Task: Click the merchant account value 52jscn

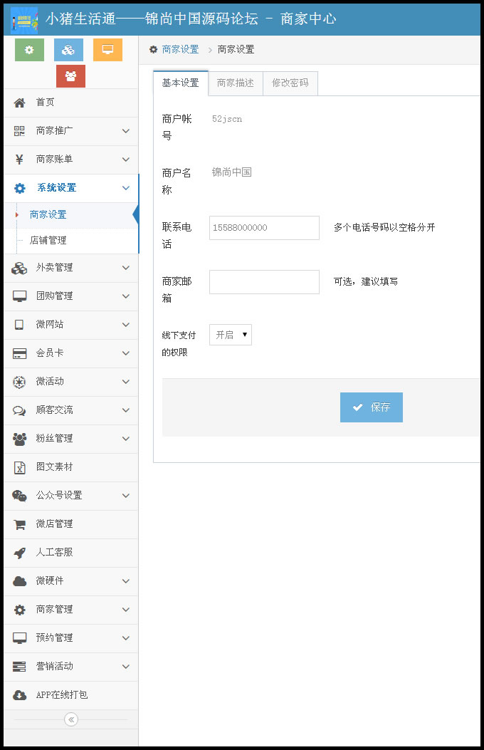Action: pos(227,119)
